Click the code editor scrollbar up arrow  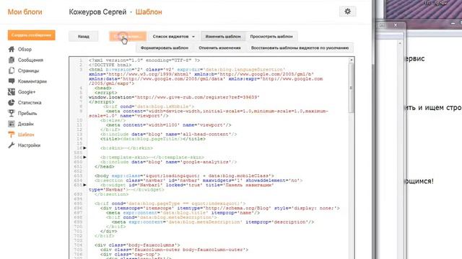[x=352, y=60]
